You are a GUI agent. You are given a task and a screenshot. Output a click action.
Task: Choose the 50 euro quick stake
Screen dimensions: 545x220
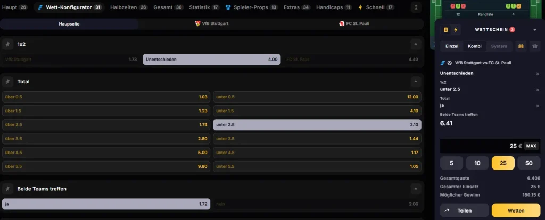[529, 163]
